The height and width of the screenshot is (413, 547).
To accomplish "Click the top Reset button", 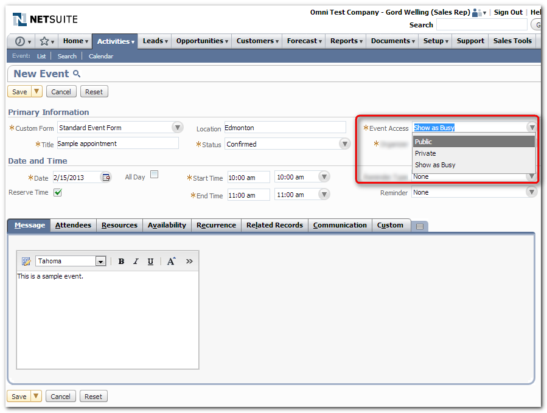I will pyautogui.click(x=94, y=92).
